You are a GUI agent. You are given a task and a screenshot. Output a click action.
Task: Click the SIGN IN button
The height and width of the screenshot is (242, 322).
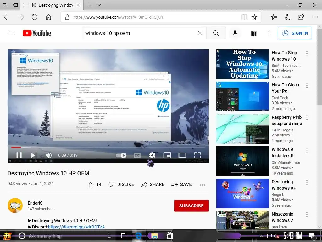[295, 33]
